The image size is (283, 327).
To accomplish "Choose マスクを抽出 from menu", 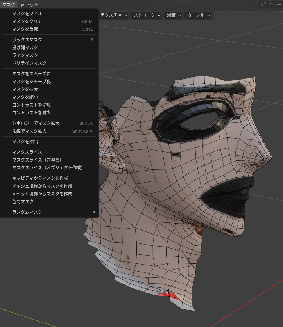I will click(25, 142).
